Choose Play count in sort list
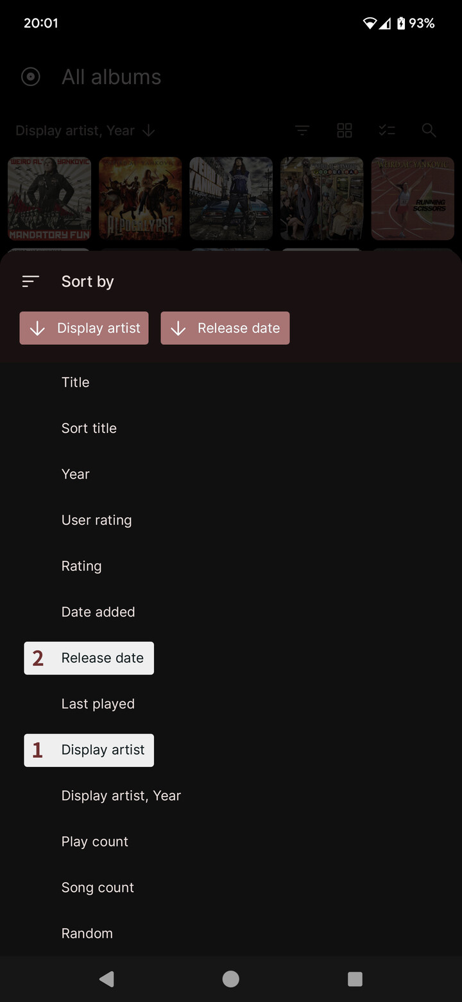 click(x=95, y=841)
